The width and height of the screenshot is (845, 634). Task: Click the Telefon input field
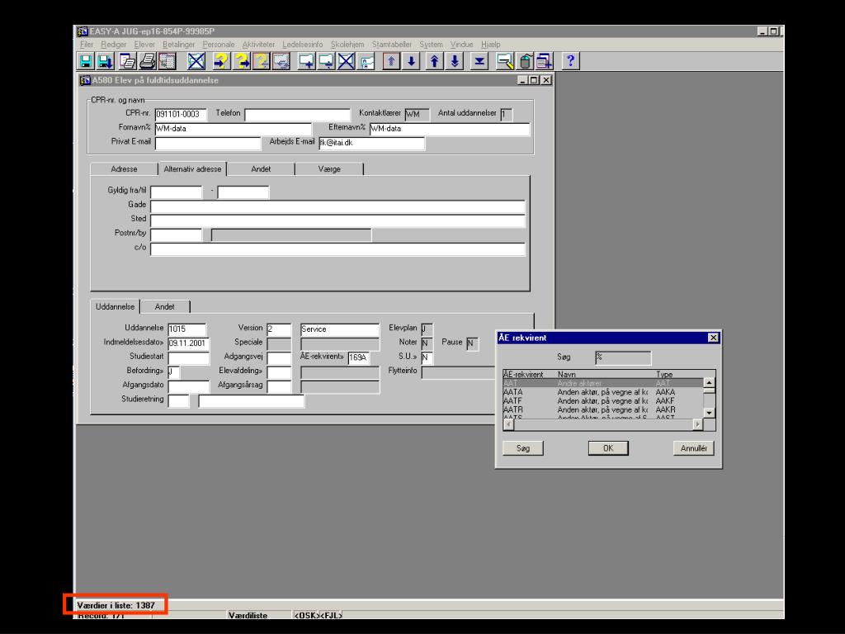[x=297, y=114]
